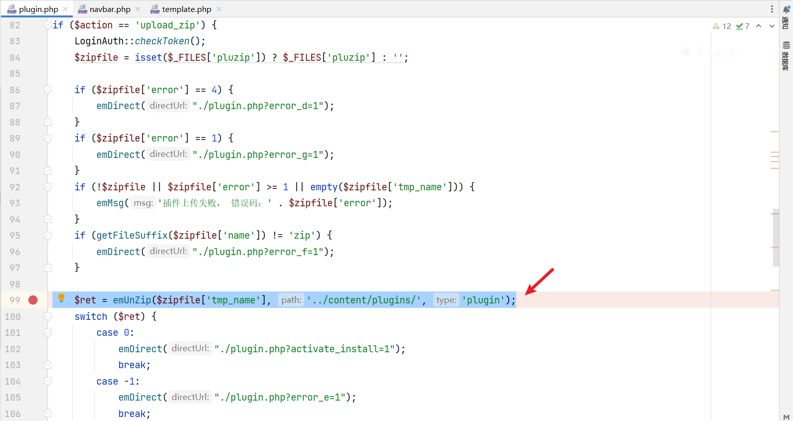Viewport: 793px width, 421px height.
Task: Click the getFileSuffix function call
Action: click(x=132, y=235)
